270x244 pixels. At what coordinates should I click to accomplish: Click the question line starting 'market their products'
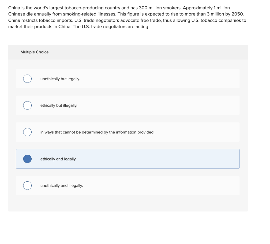tap(78, 27)
